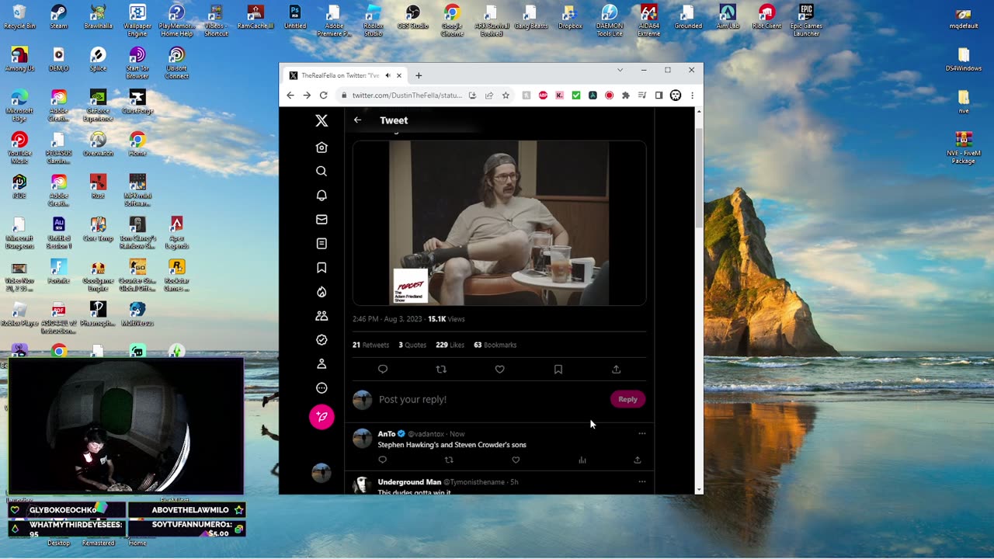Toggle Chrome side panel
Viewport: 994px width, 559px height.
(x=659, y=95)
